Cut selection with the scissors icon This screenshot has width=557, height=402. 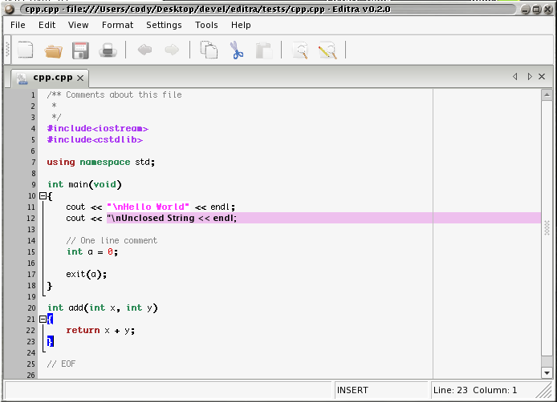[x=236, y=51]
